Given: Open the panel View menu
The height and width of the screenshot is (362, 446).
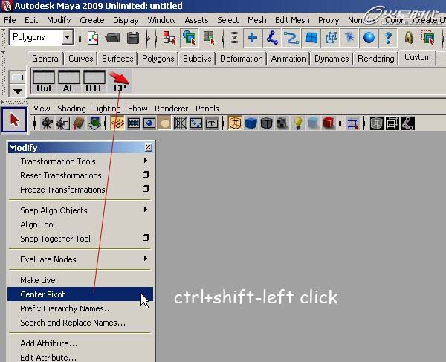Looking at the screenshot, I should 42,109.
